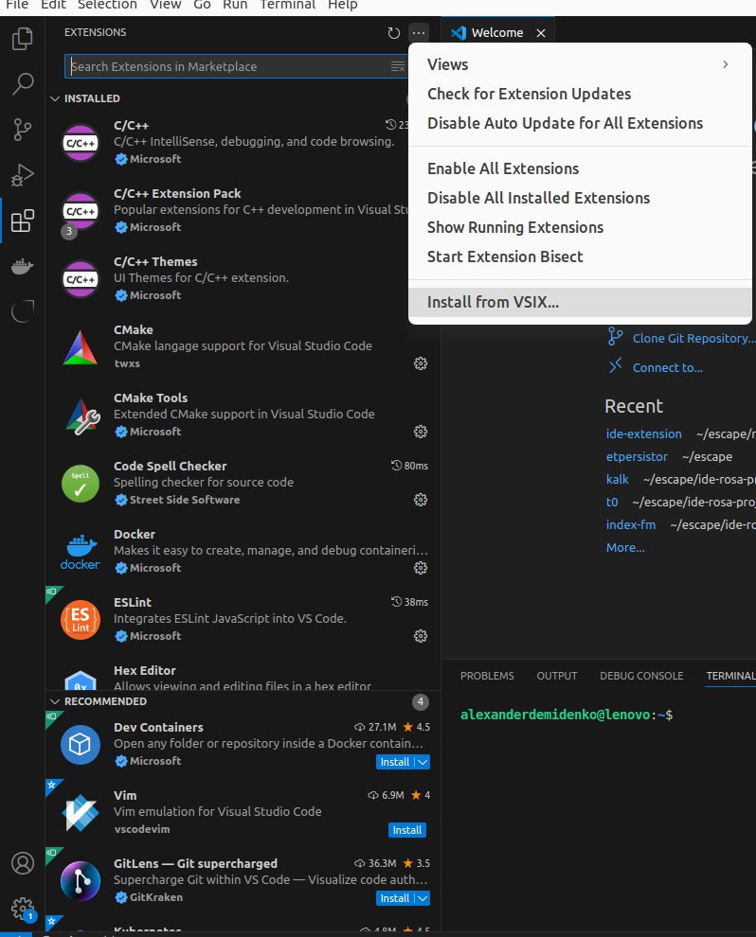Open the Search view icon
756x937 pixels.
coord(23,85)
